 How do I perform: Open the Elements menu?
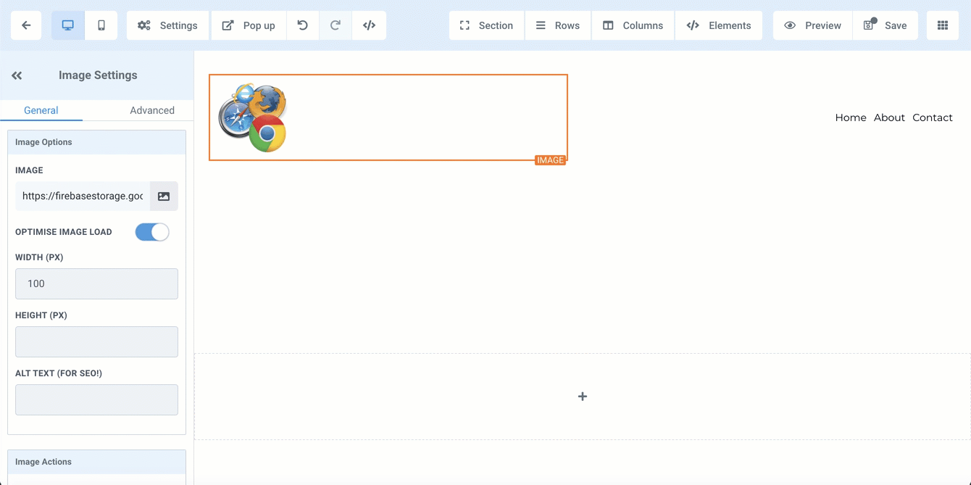[718, 25]
